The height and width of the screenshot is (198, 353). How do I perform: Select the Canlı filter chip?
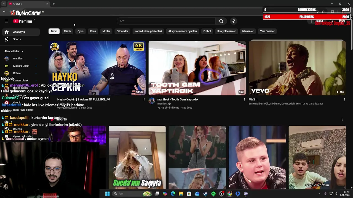click(93, 31)
